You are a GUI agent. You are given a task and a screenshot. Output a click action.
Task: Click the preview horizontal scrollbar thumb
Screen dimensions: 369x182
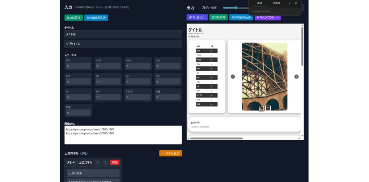[x=216, y=138]
